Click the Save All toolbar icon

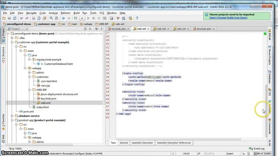pos(10,18)
